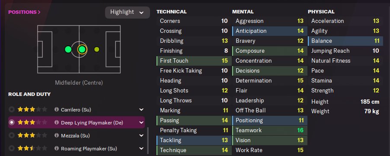Viewport: 390px width, 156px height.
Task: Click info icon beside Roaming Playmaker (Su)
Action: (57, 149)
